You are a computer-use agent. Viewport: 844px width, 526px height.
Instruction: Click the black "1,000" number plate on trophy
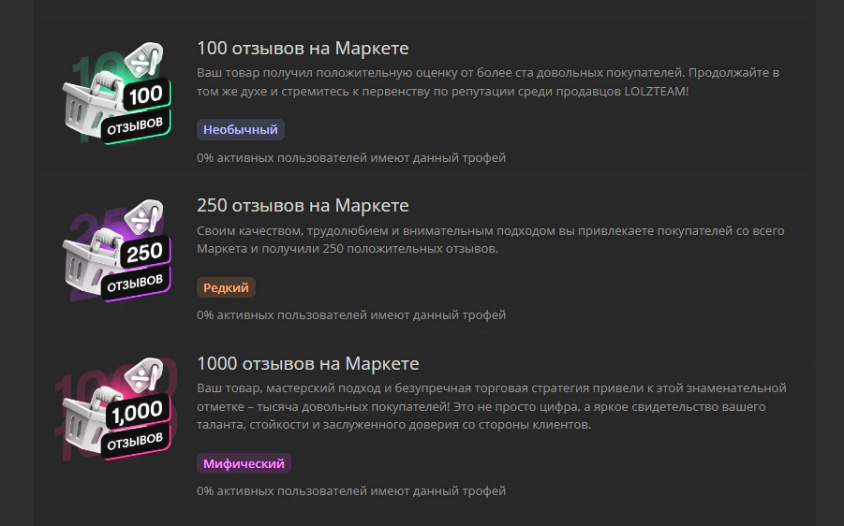(x=140, y=408)
